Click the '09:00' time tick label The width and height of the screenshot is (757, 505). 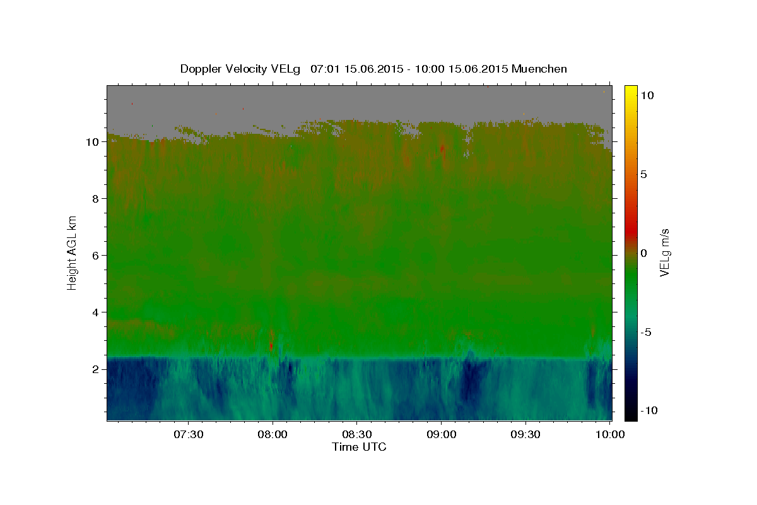click(x=442, y=434)
